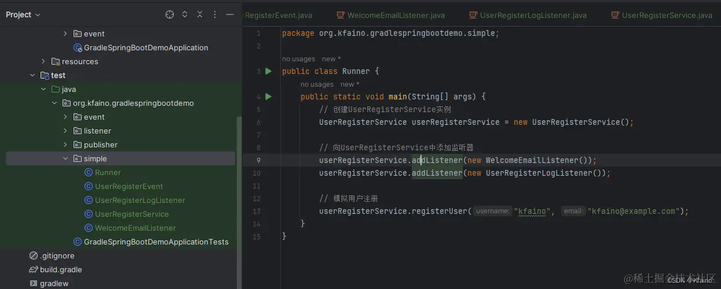Open WelcomeEmailListener class in tree
The width and height of the screenshot is (721, 289).
(136, 228)
